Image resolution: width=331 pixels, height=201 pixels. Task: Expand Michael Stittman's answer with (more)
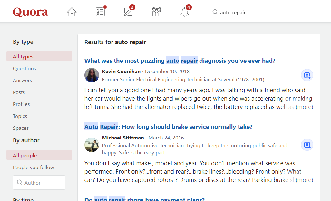click(x=304, y=180)
